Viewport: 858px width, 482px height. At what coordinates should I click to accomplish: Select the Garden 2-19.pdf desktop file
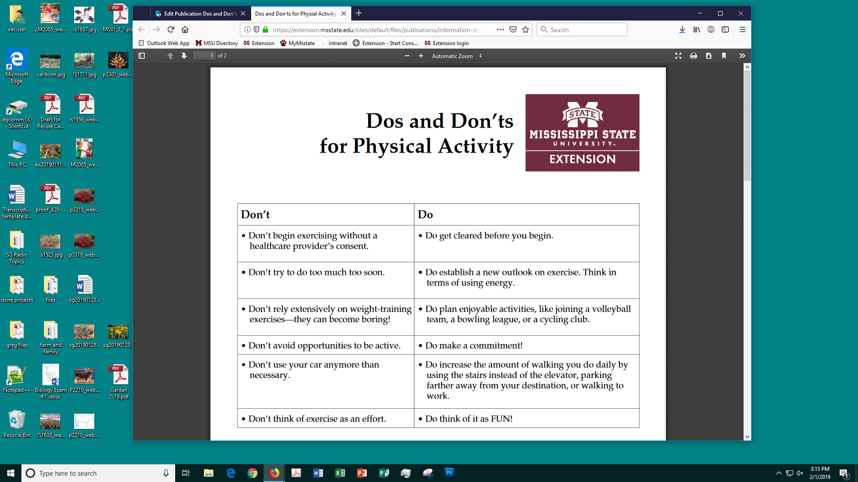coord(119,382)
